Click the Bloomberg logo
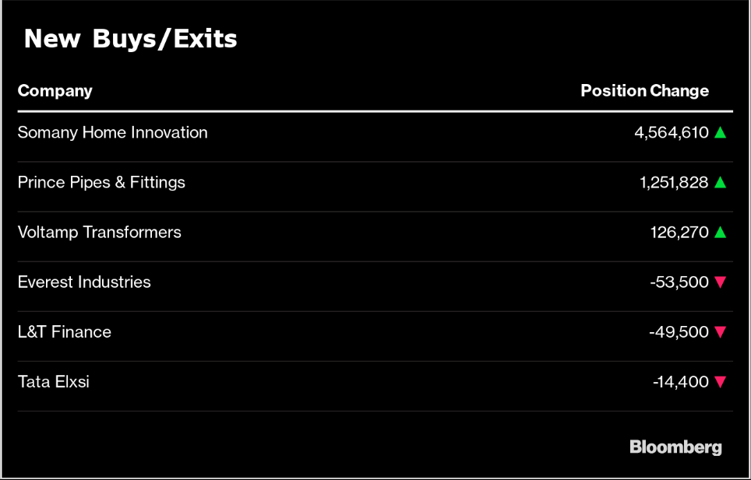The height and width of the screenshot is (480, 751). (675, 447)
